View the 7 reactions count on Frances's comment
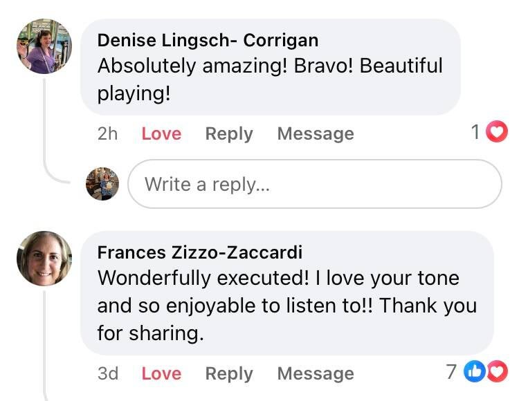This screenshot has height=401, width=519. click(x=451, y=372)
